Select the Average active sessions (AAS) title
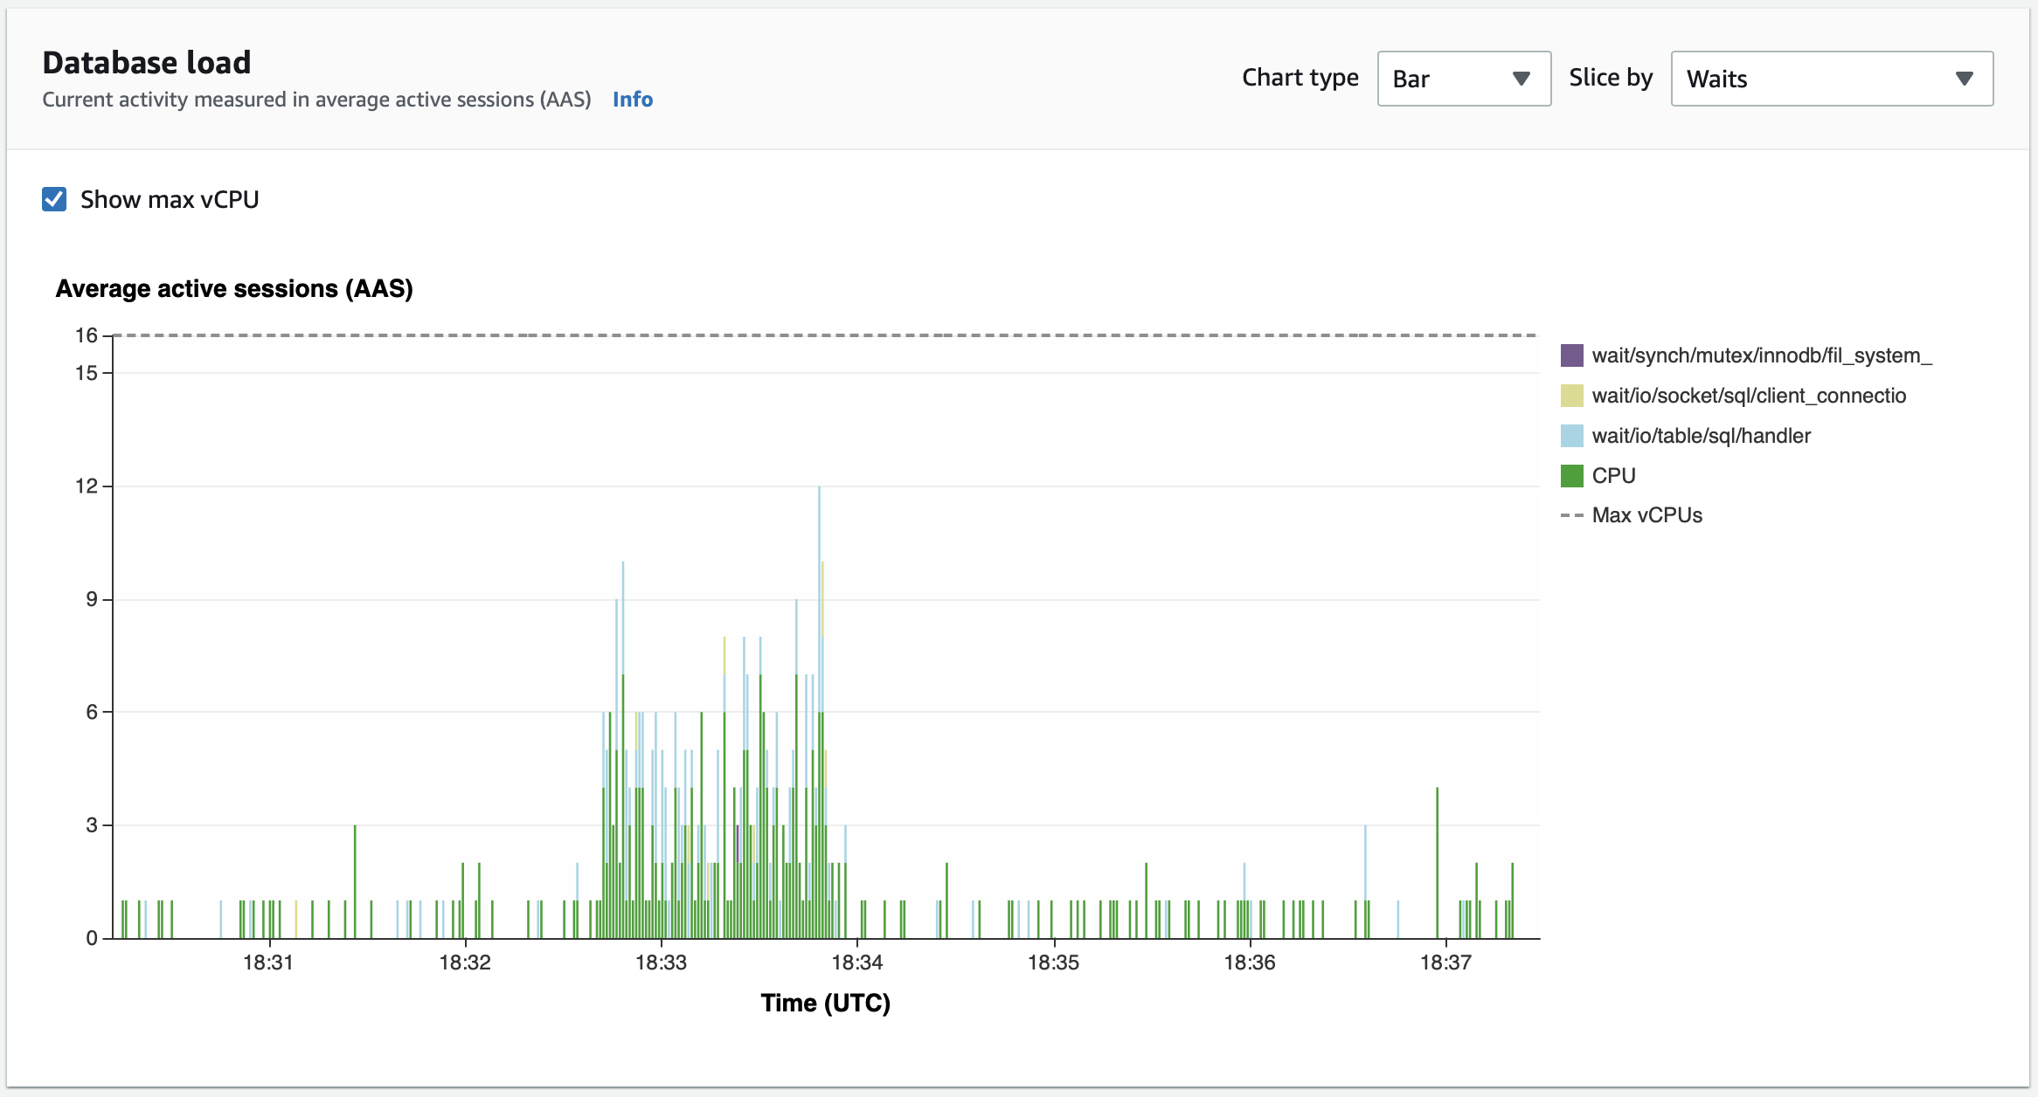The width and height of the screenshot is (2038, 1097). coord(235,286)
